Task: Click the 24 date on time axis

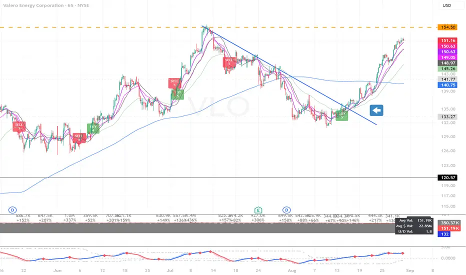Action: point(258,270)
